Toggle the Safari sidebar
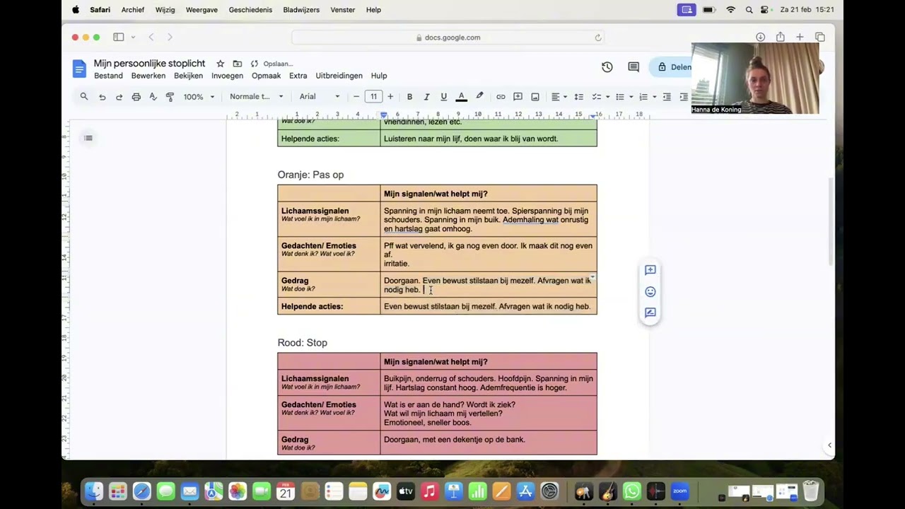The image size is (905, 509). [x=119, y=37]
